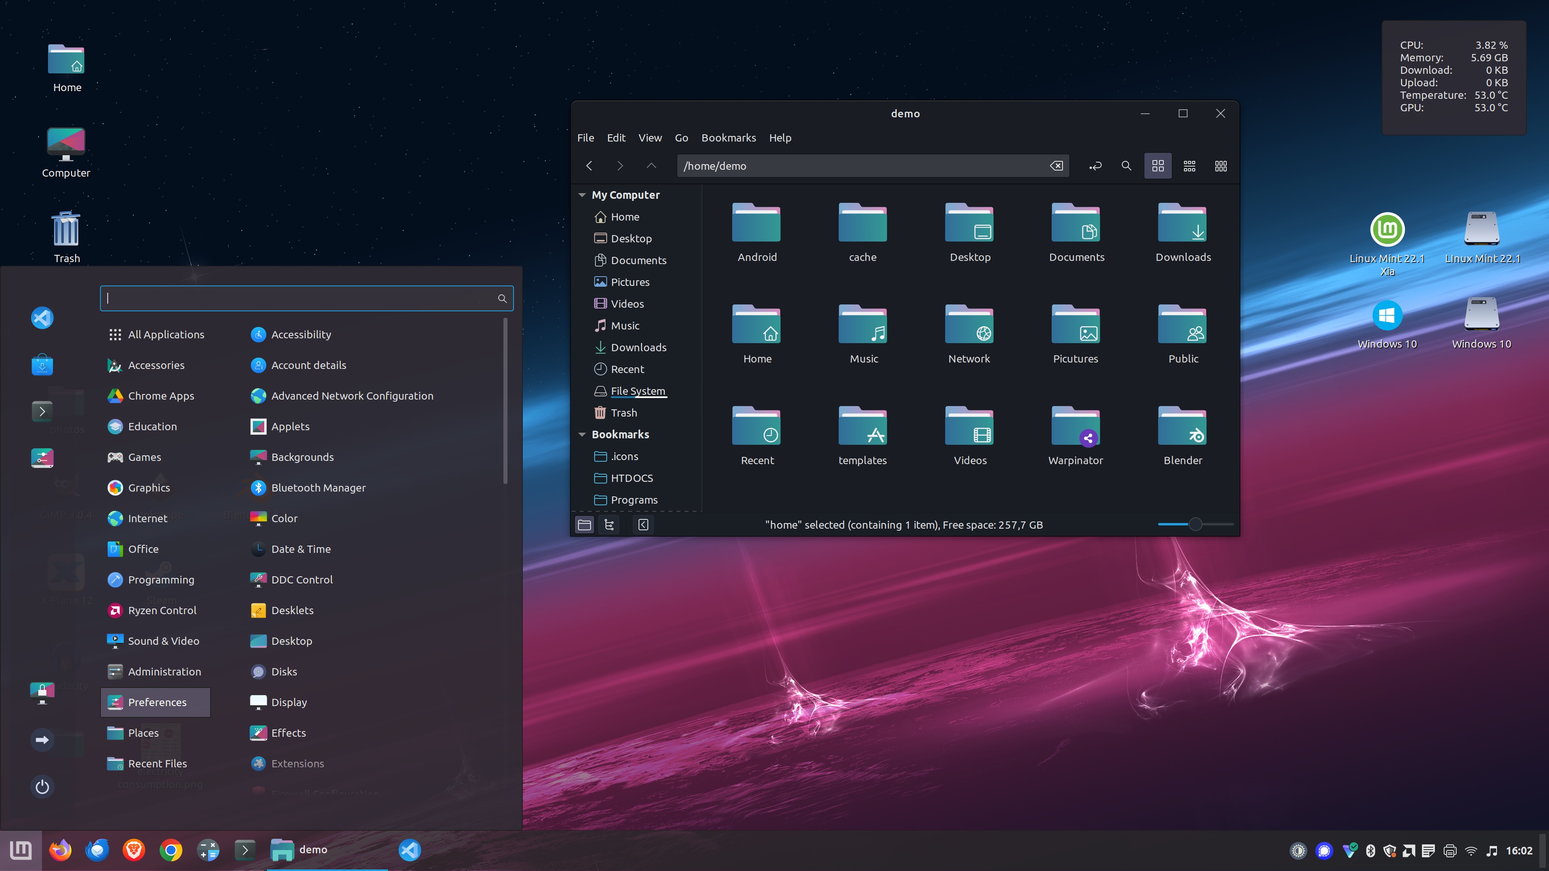Show All Applications in the menu
Viewport: 1549px width, 871px height.
pos(165,334)
